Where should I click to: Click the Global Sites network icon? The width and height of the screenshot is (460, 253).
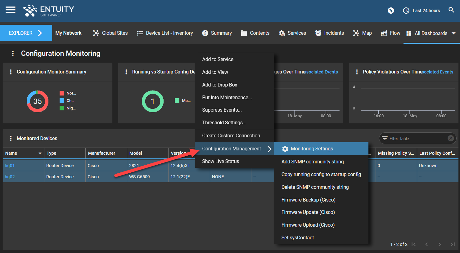point(96,33)
